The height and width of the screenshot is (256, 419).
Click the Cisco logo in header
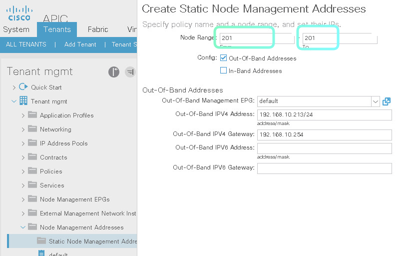click(x=19, y=13)
